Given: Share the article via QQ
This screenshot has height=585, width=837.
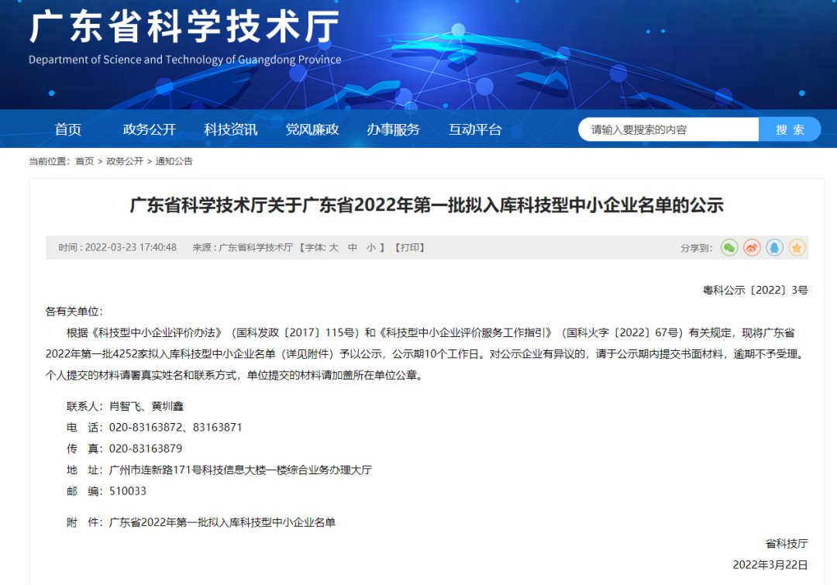Looking at the screenshot, I should [x=774, y=248].
